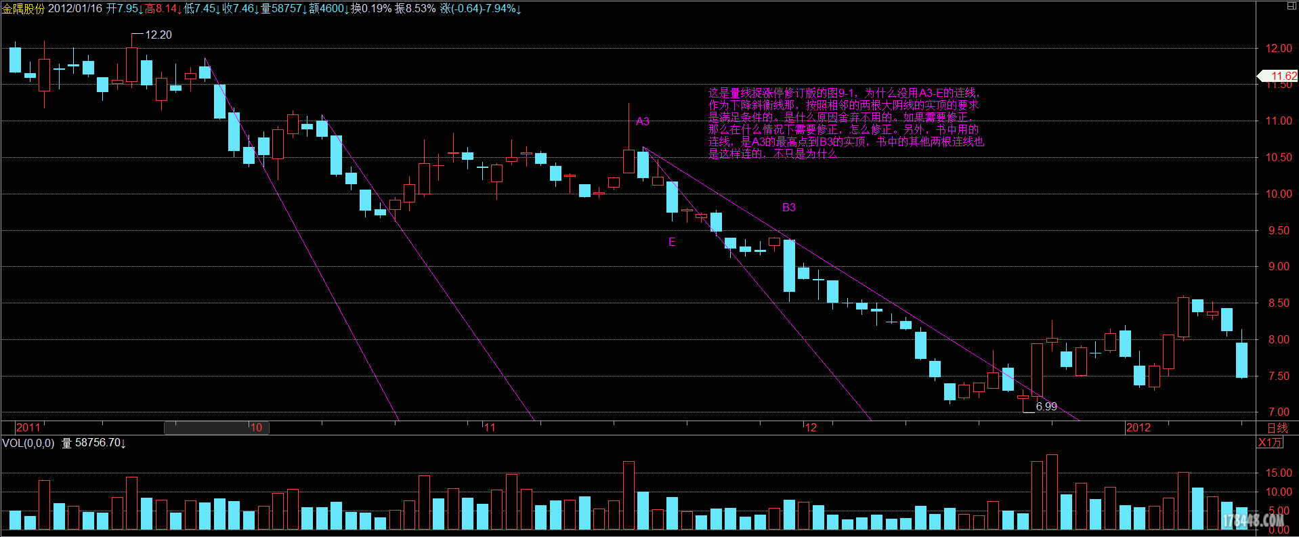
Task: Click the 7.00 price axis label
Action: (1279, 412)
